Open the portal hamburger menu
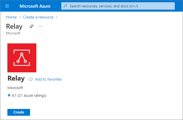 7,6
